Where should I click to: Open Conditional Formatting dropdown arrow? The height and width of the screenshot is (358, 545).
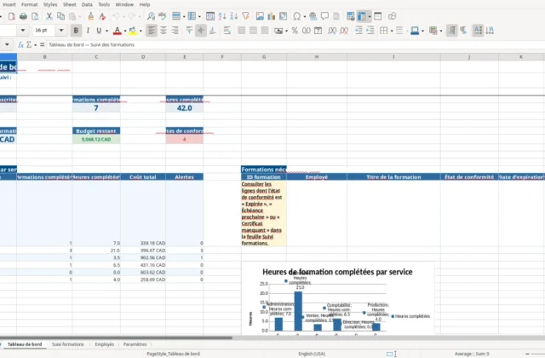[x=441, y=31]
